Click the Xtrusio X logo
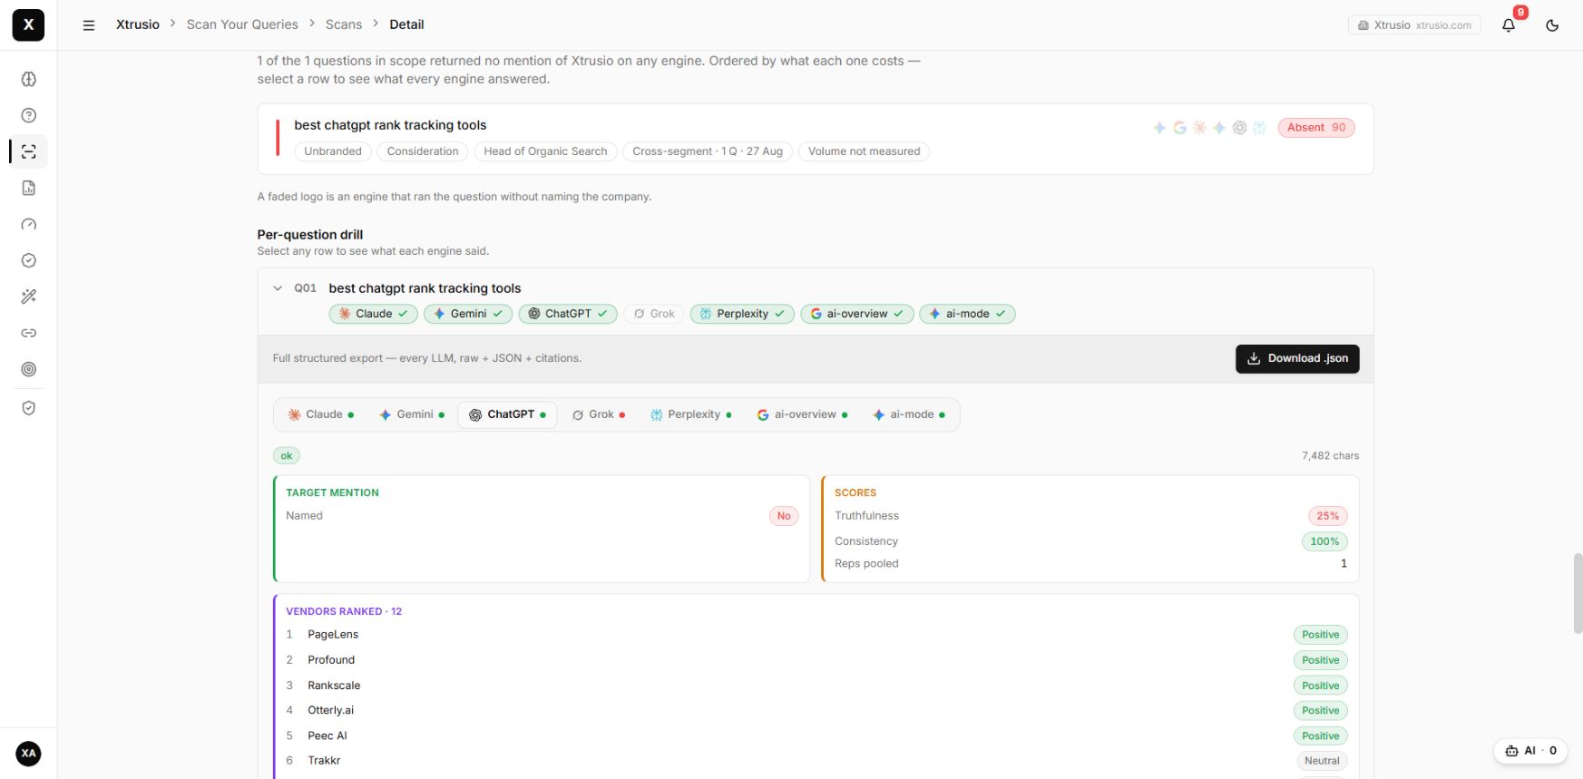 28,25
